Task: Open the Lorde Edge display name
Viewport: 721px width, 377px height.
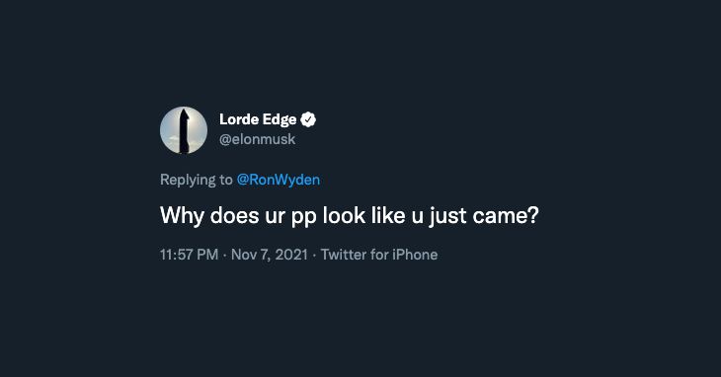Action: 258,119
